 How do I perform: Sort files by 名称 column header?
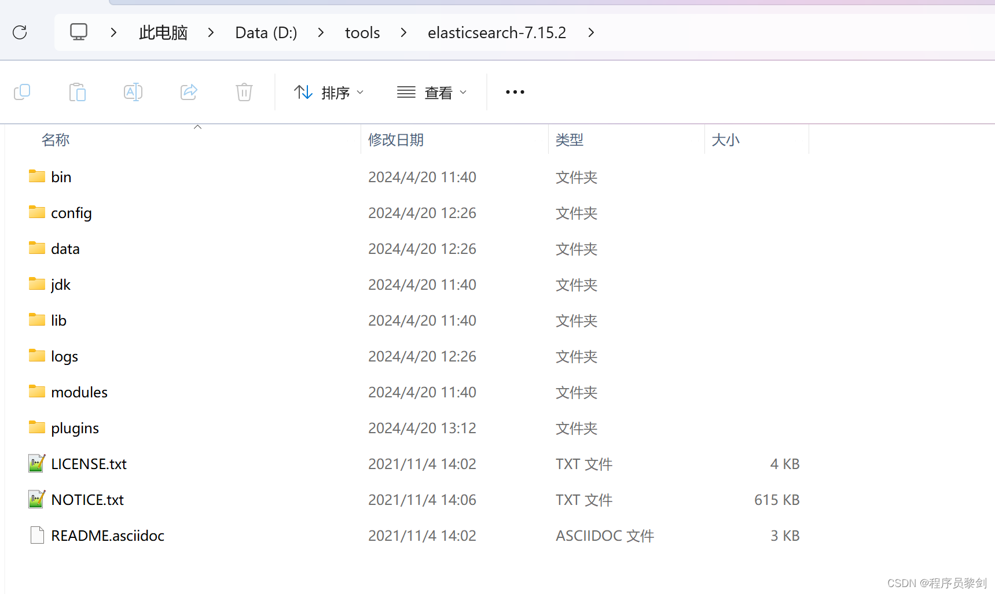click(x=56, y=139)
